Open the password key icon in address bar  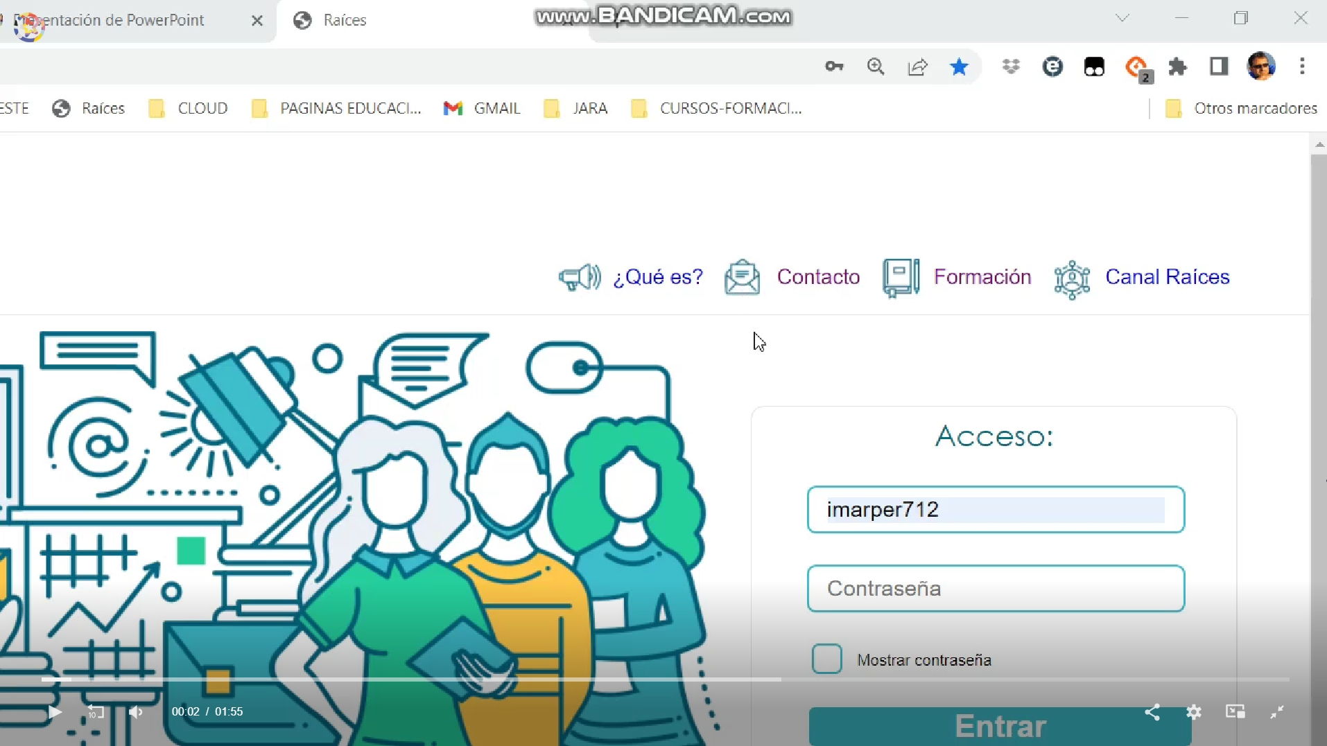coord(834,66)
